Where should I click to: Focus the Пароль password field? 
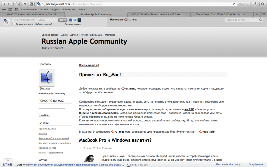pyautogui.click(x=46, y=20)
